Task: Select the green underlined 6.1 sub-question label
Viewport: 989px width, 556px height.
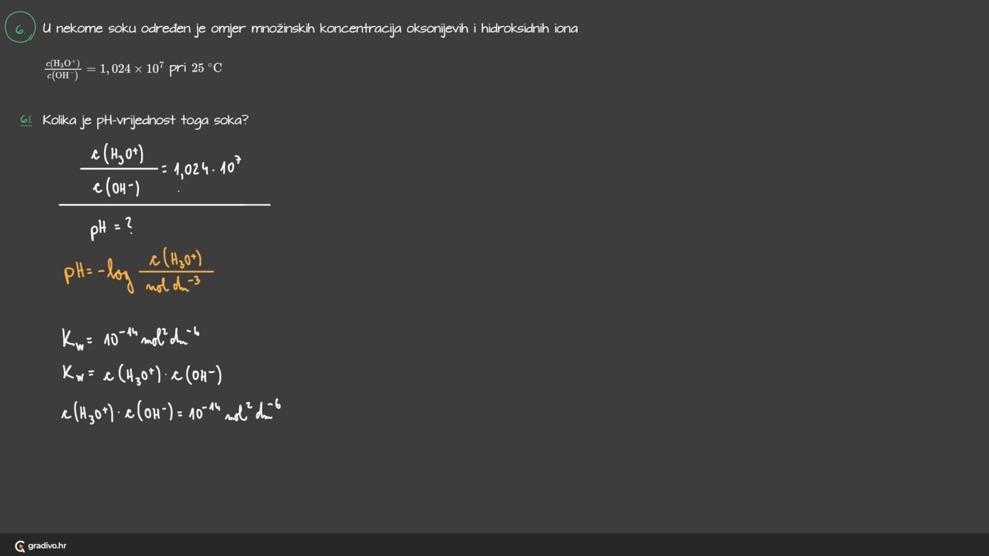Action: click(x=26, y=120)
